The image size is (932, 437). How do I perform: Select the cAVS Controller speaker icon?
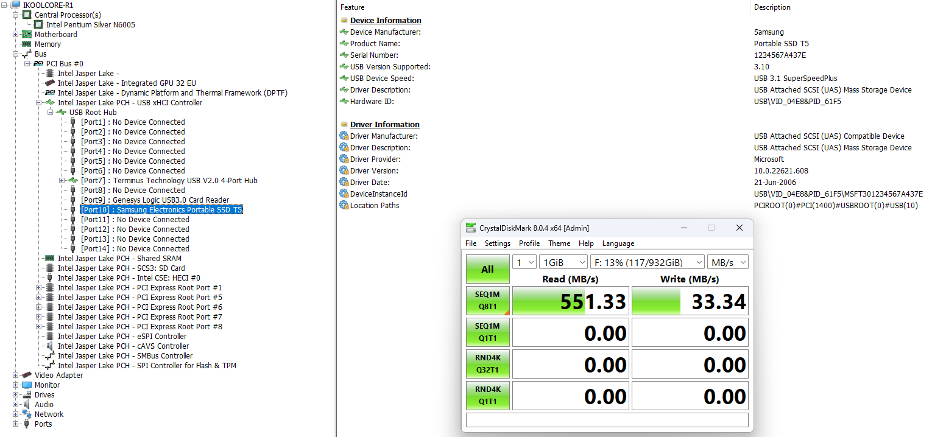(50, 346)
